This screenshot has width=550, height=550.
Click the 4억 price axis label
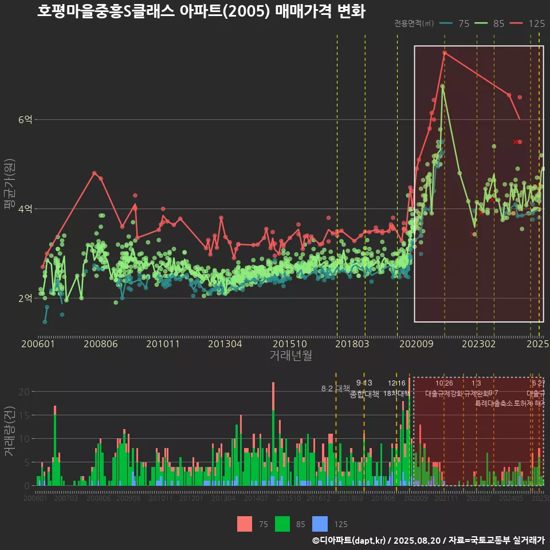25,209
